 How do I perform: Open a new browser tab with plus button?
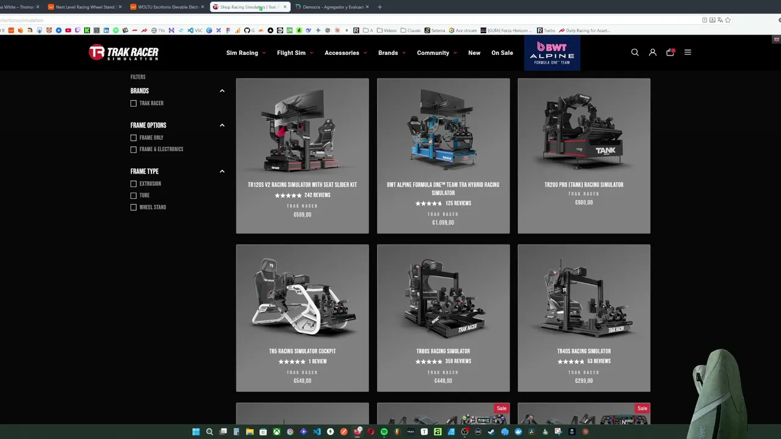click(380, 7)
